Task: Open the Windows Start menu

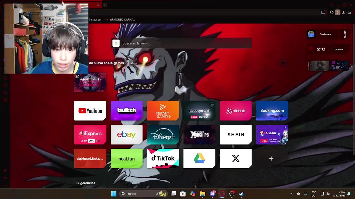Action: [x=114, y=194]
